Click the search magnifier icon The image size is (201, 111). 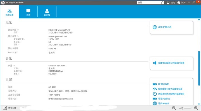162,3
